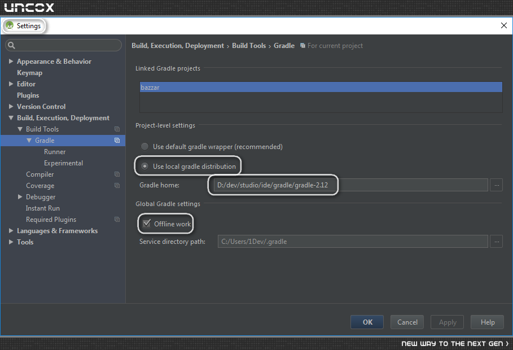The image size is (513, 350).
Task: Expand Version Control section
Action: [11, 106]
